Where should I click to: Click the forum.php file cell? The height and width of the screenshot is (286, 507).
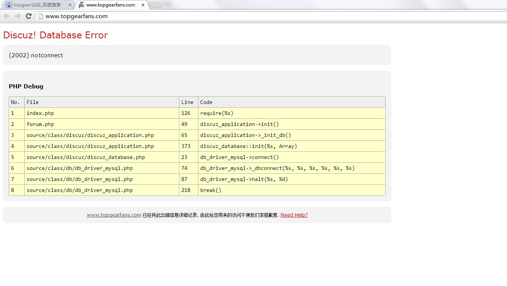tap(102, 124)
